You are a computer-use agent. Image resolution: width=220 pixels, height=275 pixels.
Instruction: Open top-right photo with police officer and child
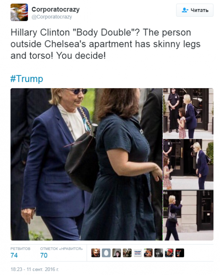pyautogui.click(x=188, y=113)
